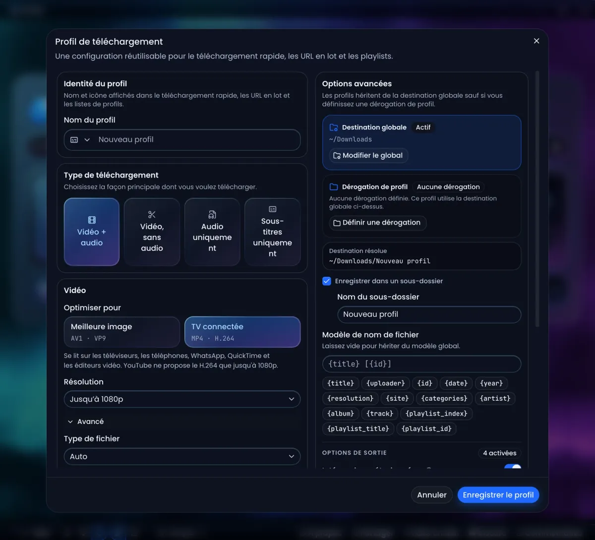Click Enregistrer le profil button

pyautogui.click(x=498, y=495)
